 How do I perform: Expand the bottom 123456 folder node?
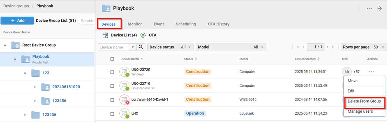(x=25, y=115)
